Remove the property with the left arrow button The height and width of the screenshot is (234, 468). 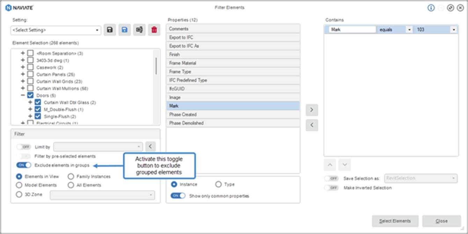[312, 125]
